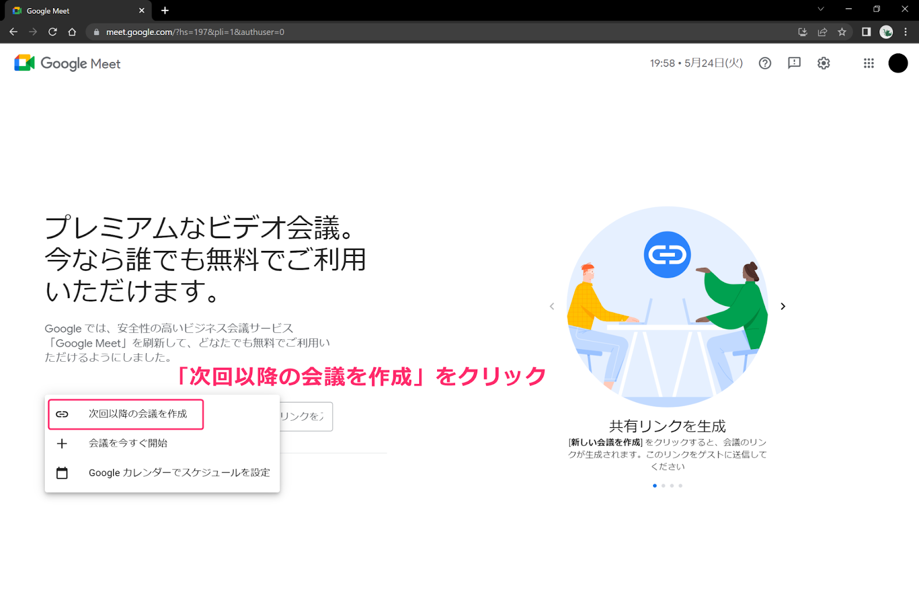Select the second carousel dot indicator

tap(663, 486)
